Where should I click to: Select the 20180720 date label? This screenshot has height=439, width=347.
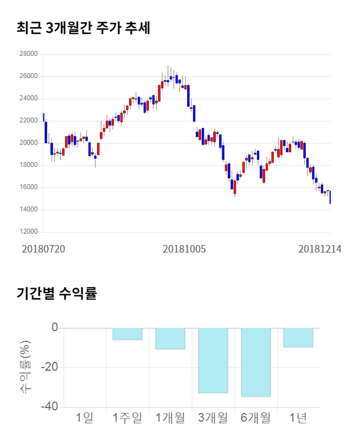click(x=43, y=249)
